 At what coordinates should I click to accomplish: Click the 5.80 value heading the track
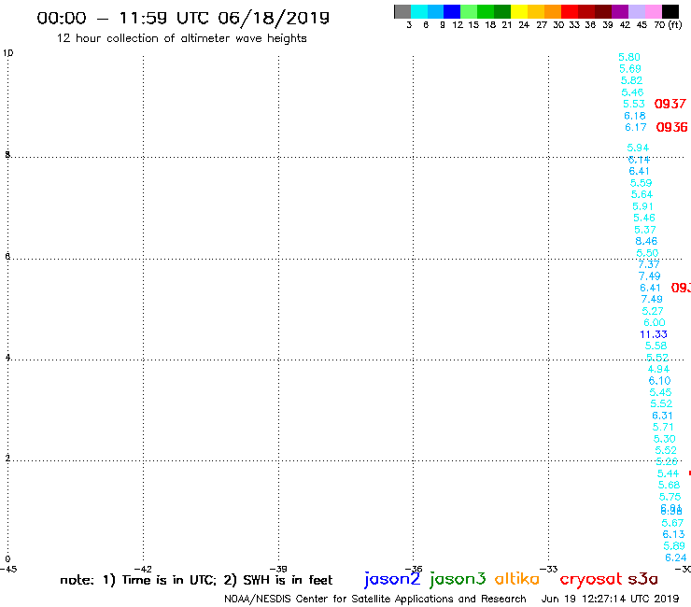628,57
